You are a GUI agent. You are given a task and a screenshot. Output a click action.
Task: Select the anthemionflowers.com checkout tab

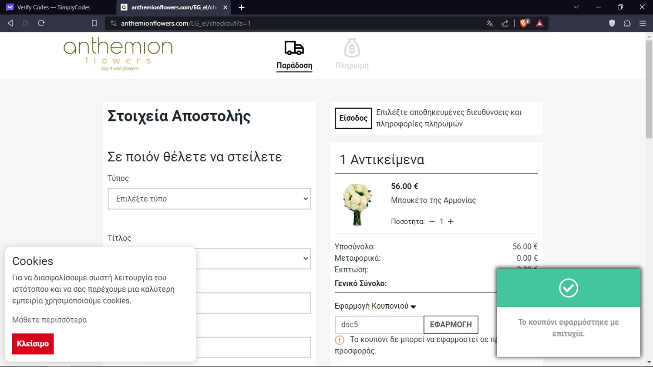174,7
